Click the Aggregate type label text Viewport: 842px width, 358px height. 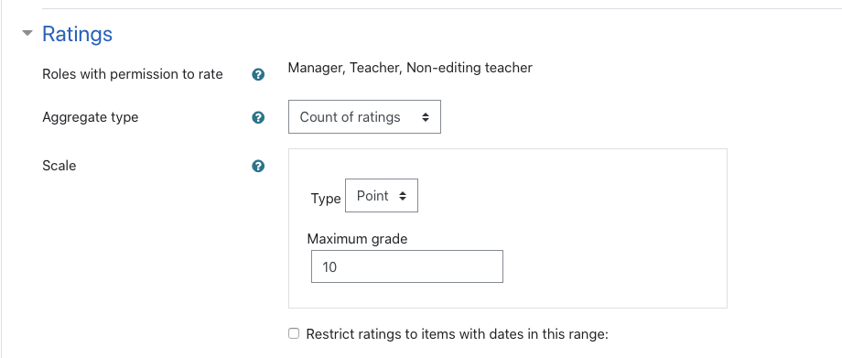pyautogui.click(x=91, y=117)
